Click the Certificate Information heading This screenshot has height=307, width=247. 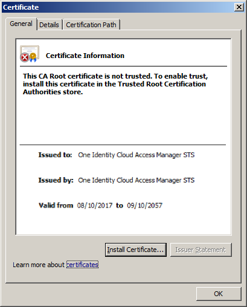coord(85,56)
